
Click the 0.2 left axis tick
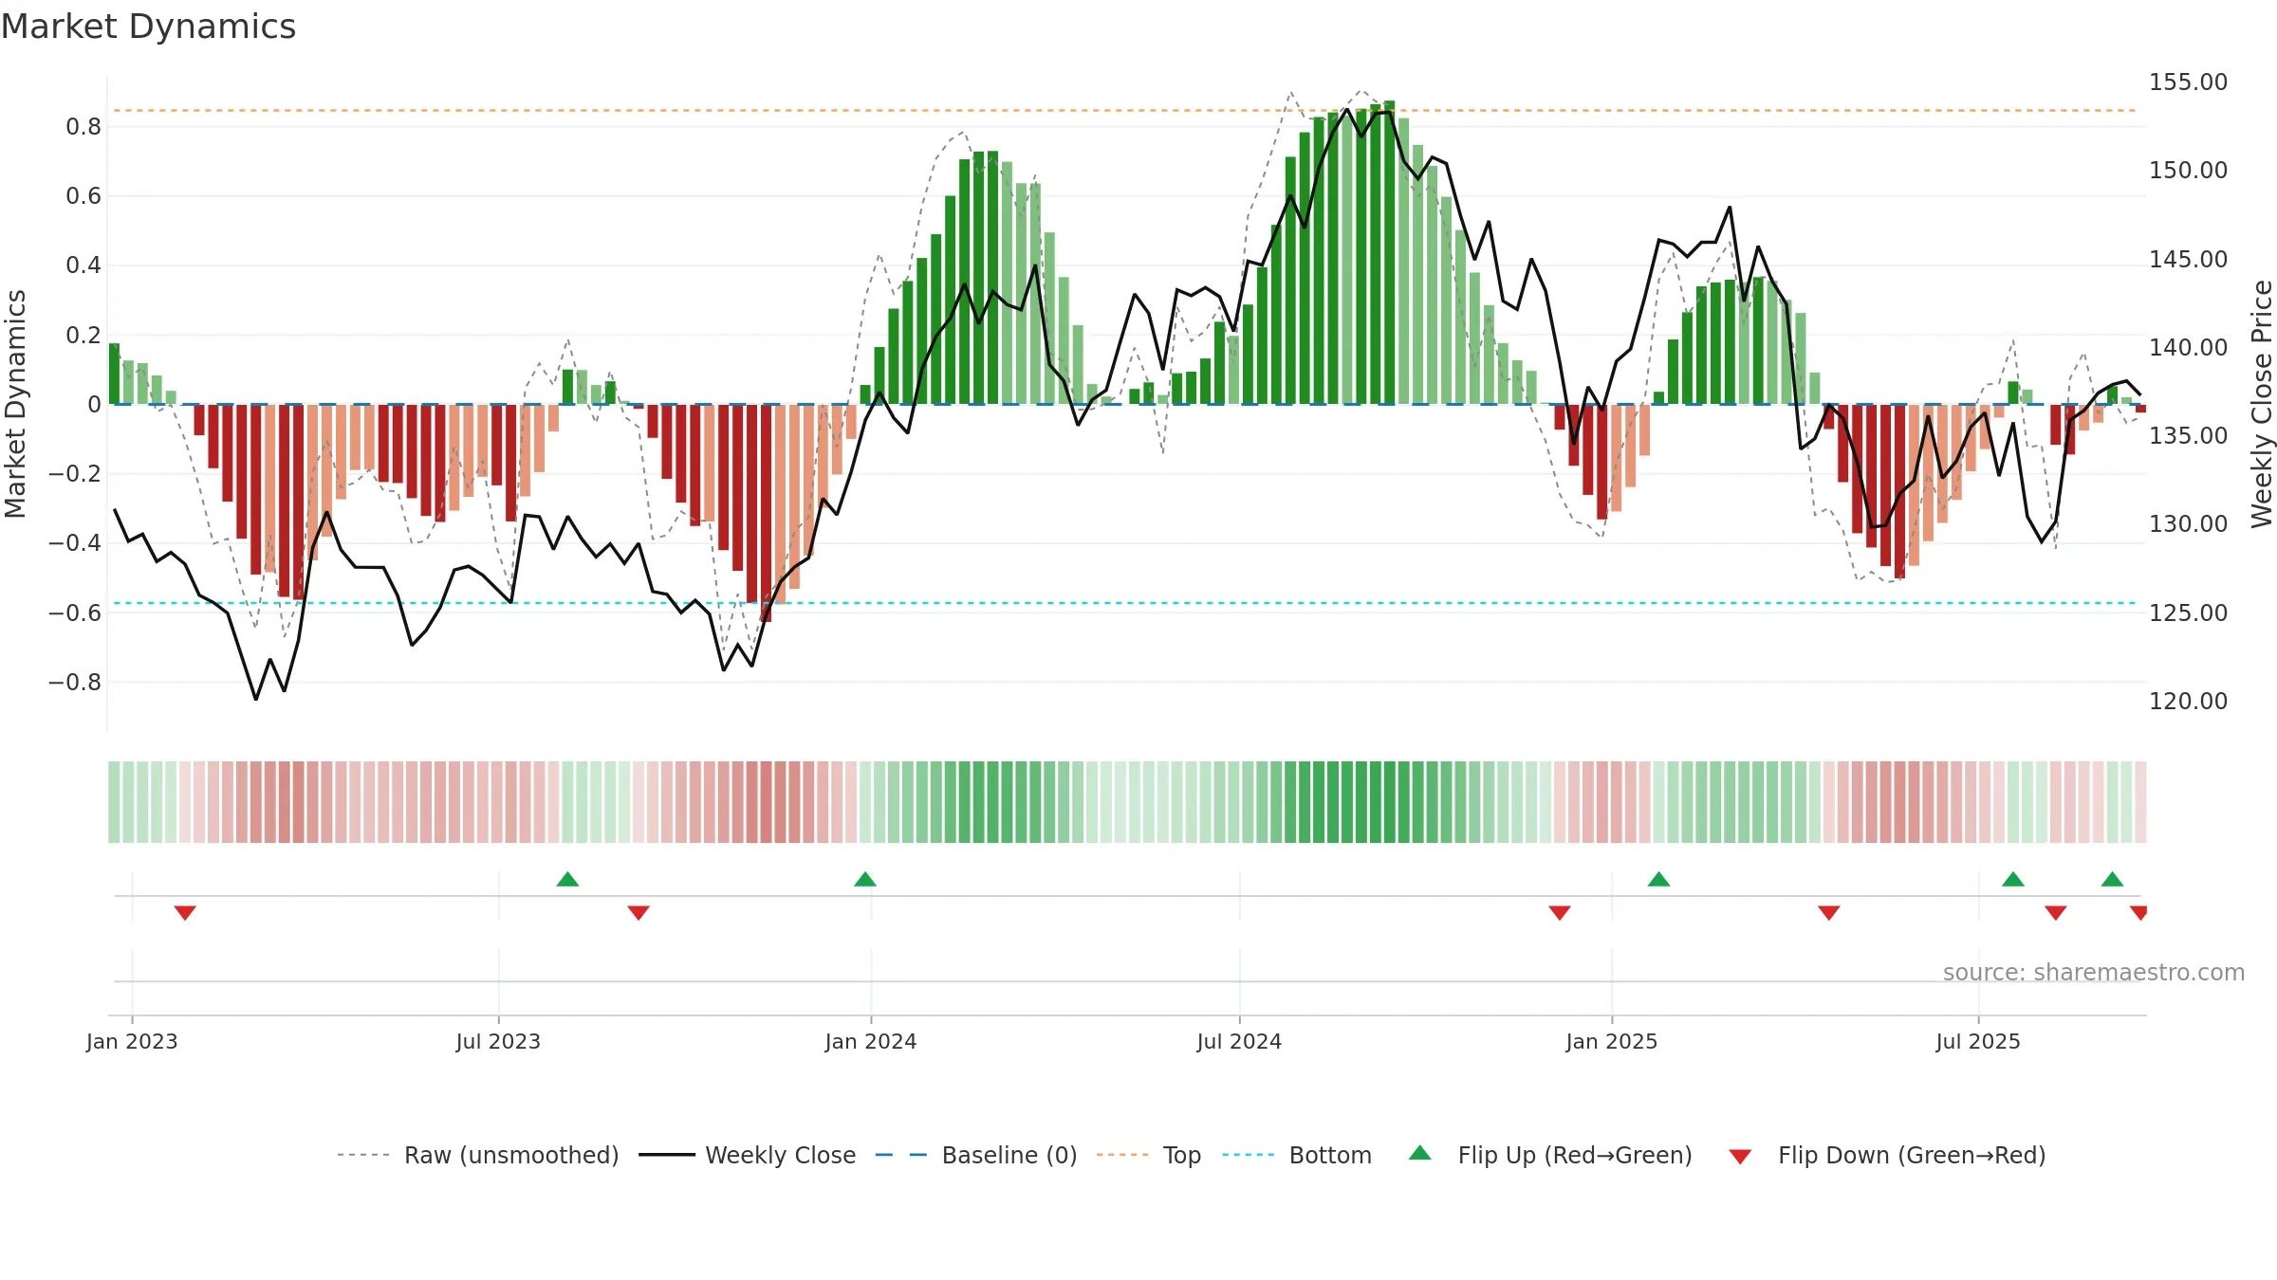[83, 335]
